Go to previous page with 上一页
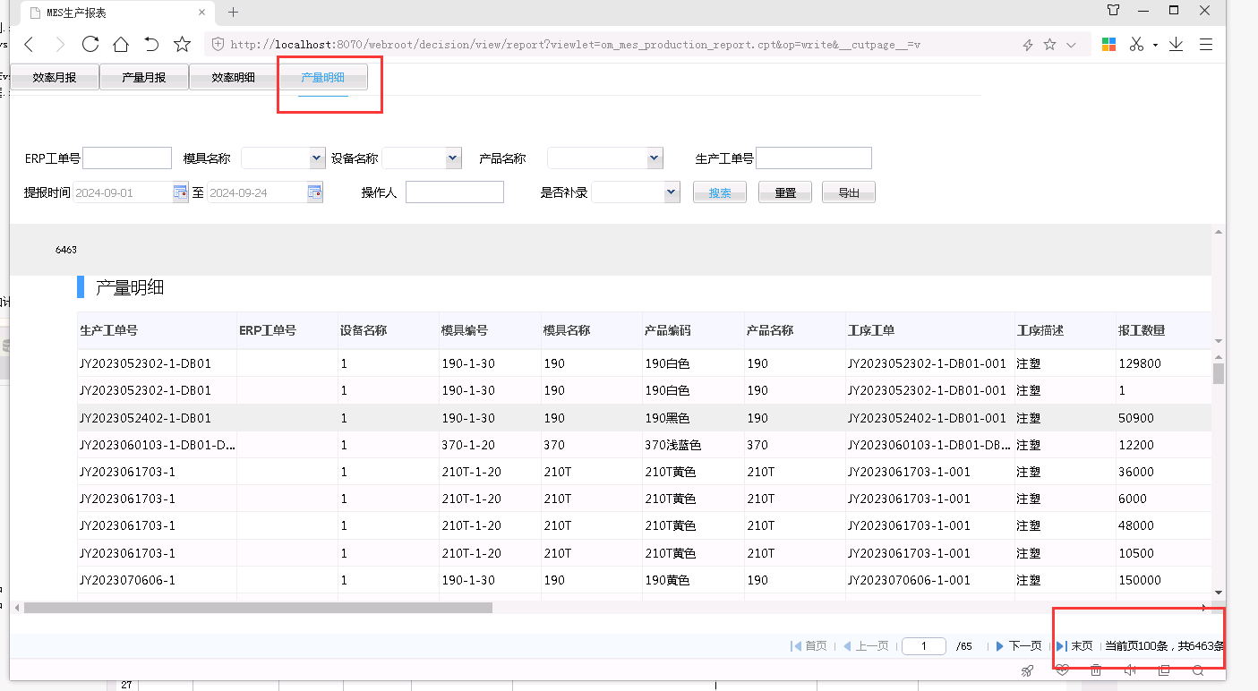 pyautogui.click(x=866, y=646)
